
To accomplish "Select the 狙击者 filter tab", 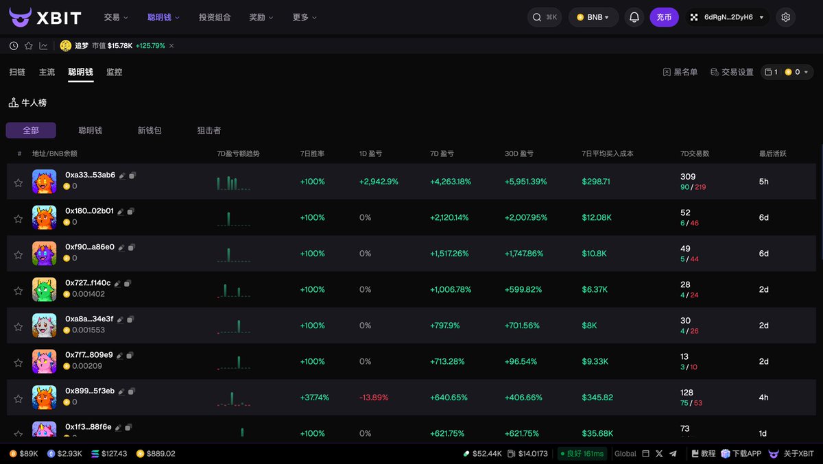I will pos(209,130).
